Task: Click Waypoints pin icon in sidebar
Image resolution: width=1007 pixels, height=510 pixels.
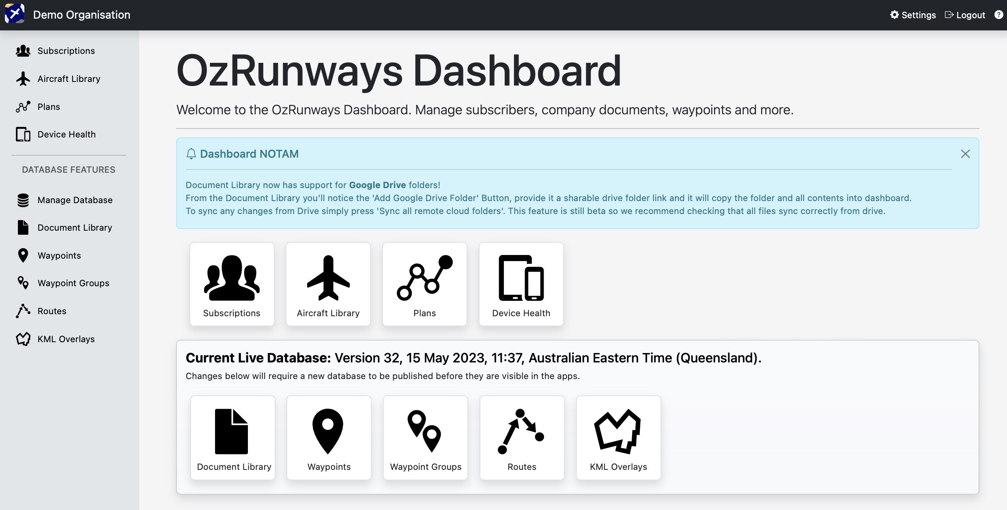Action: 23,255
